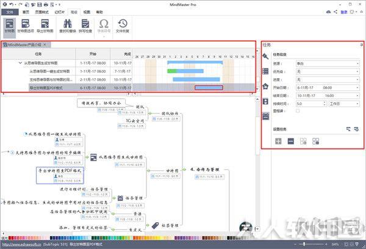366x249 pixels.
Task: Pick the red swatch in color palette
Action: point(10,238)
